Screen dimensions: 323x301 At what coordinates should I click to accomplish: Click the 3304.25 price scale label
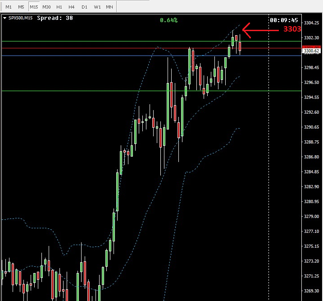point(311,23)
